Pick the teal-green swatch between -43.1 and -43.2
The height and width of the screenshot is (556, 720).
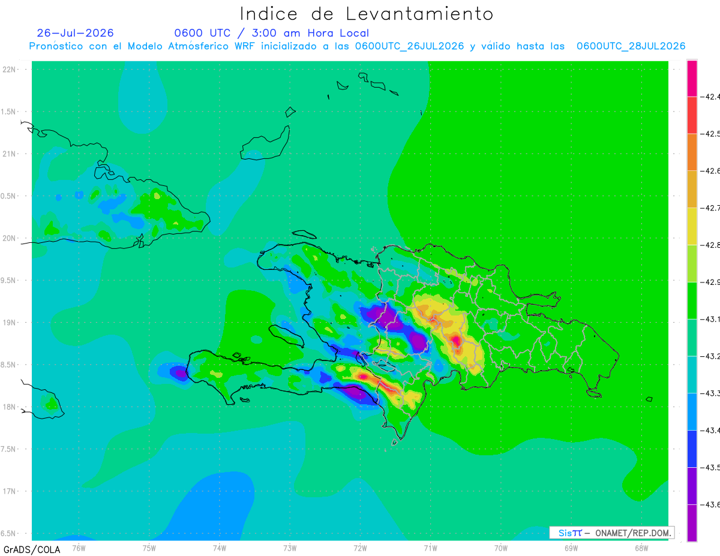pos(692,338)
